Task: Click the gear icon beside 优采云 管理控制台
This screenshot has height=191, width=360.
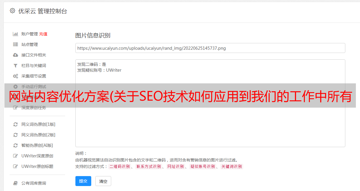Action: click(12, 11)
